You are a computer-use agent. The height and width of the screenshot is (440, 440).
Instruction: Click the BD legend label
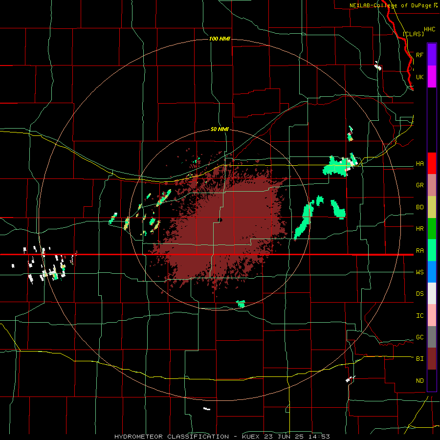click(419, 207)
